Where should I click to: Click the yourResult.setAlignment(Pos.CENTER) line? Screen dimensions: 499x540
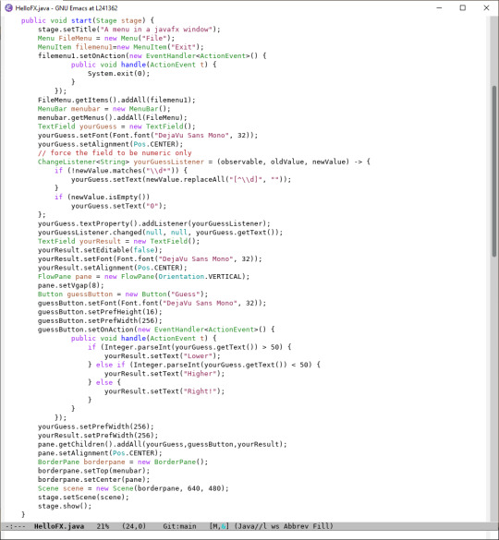113,268
